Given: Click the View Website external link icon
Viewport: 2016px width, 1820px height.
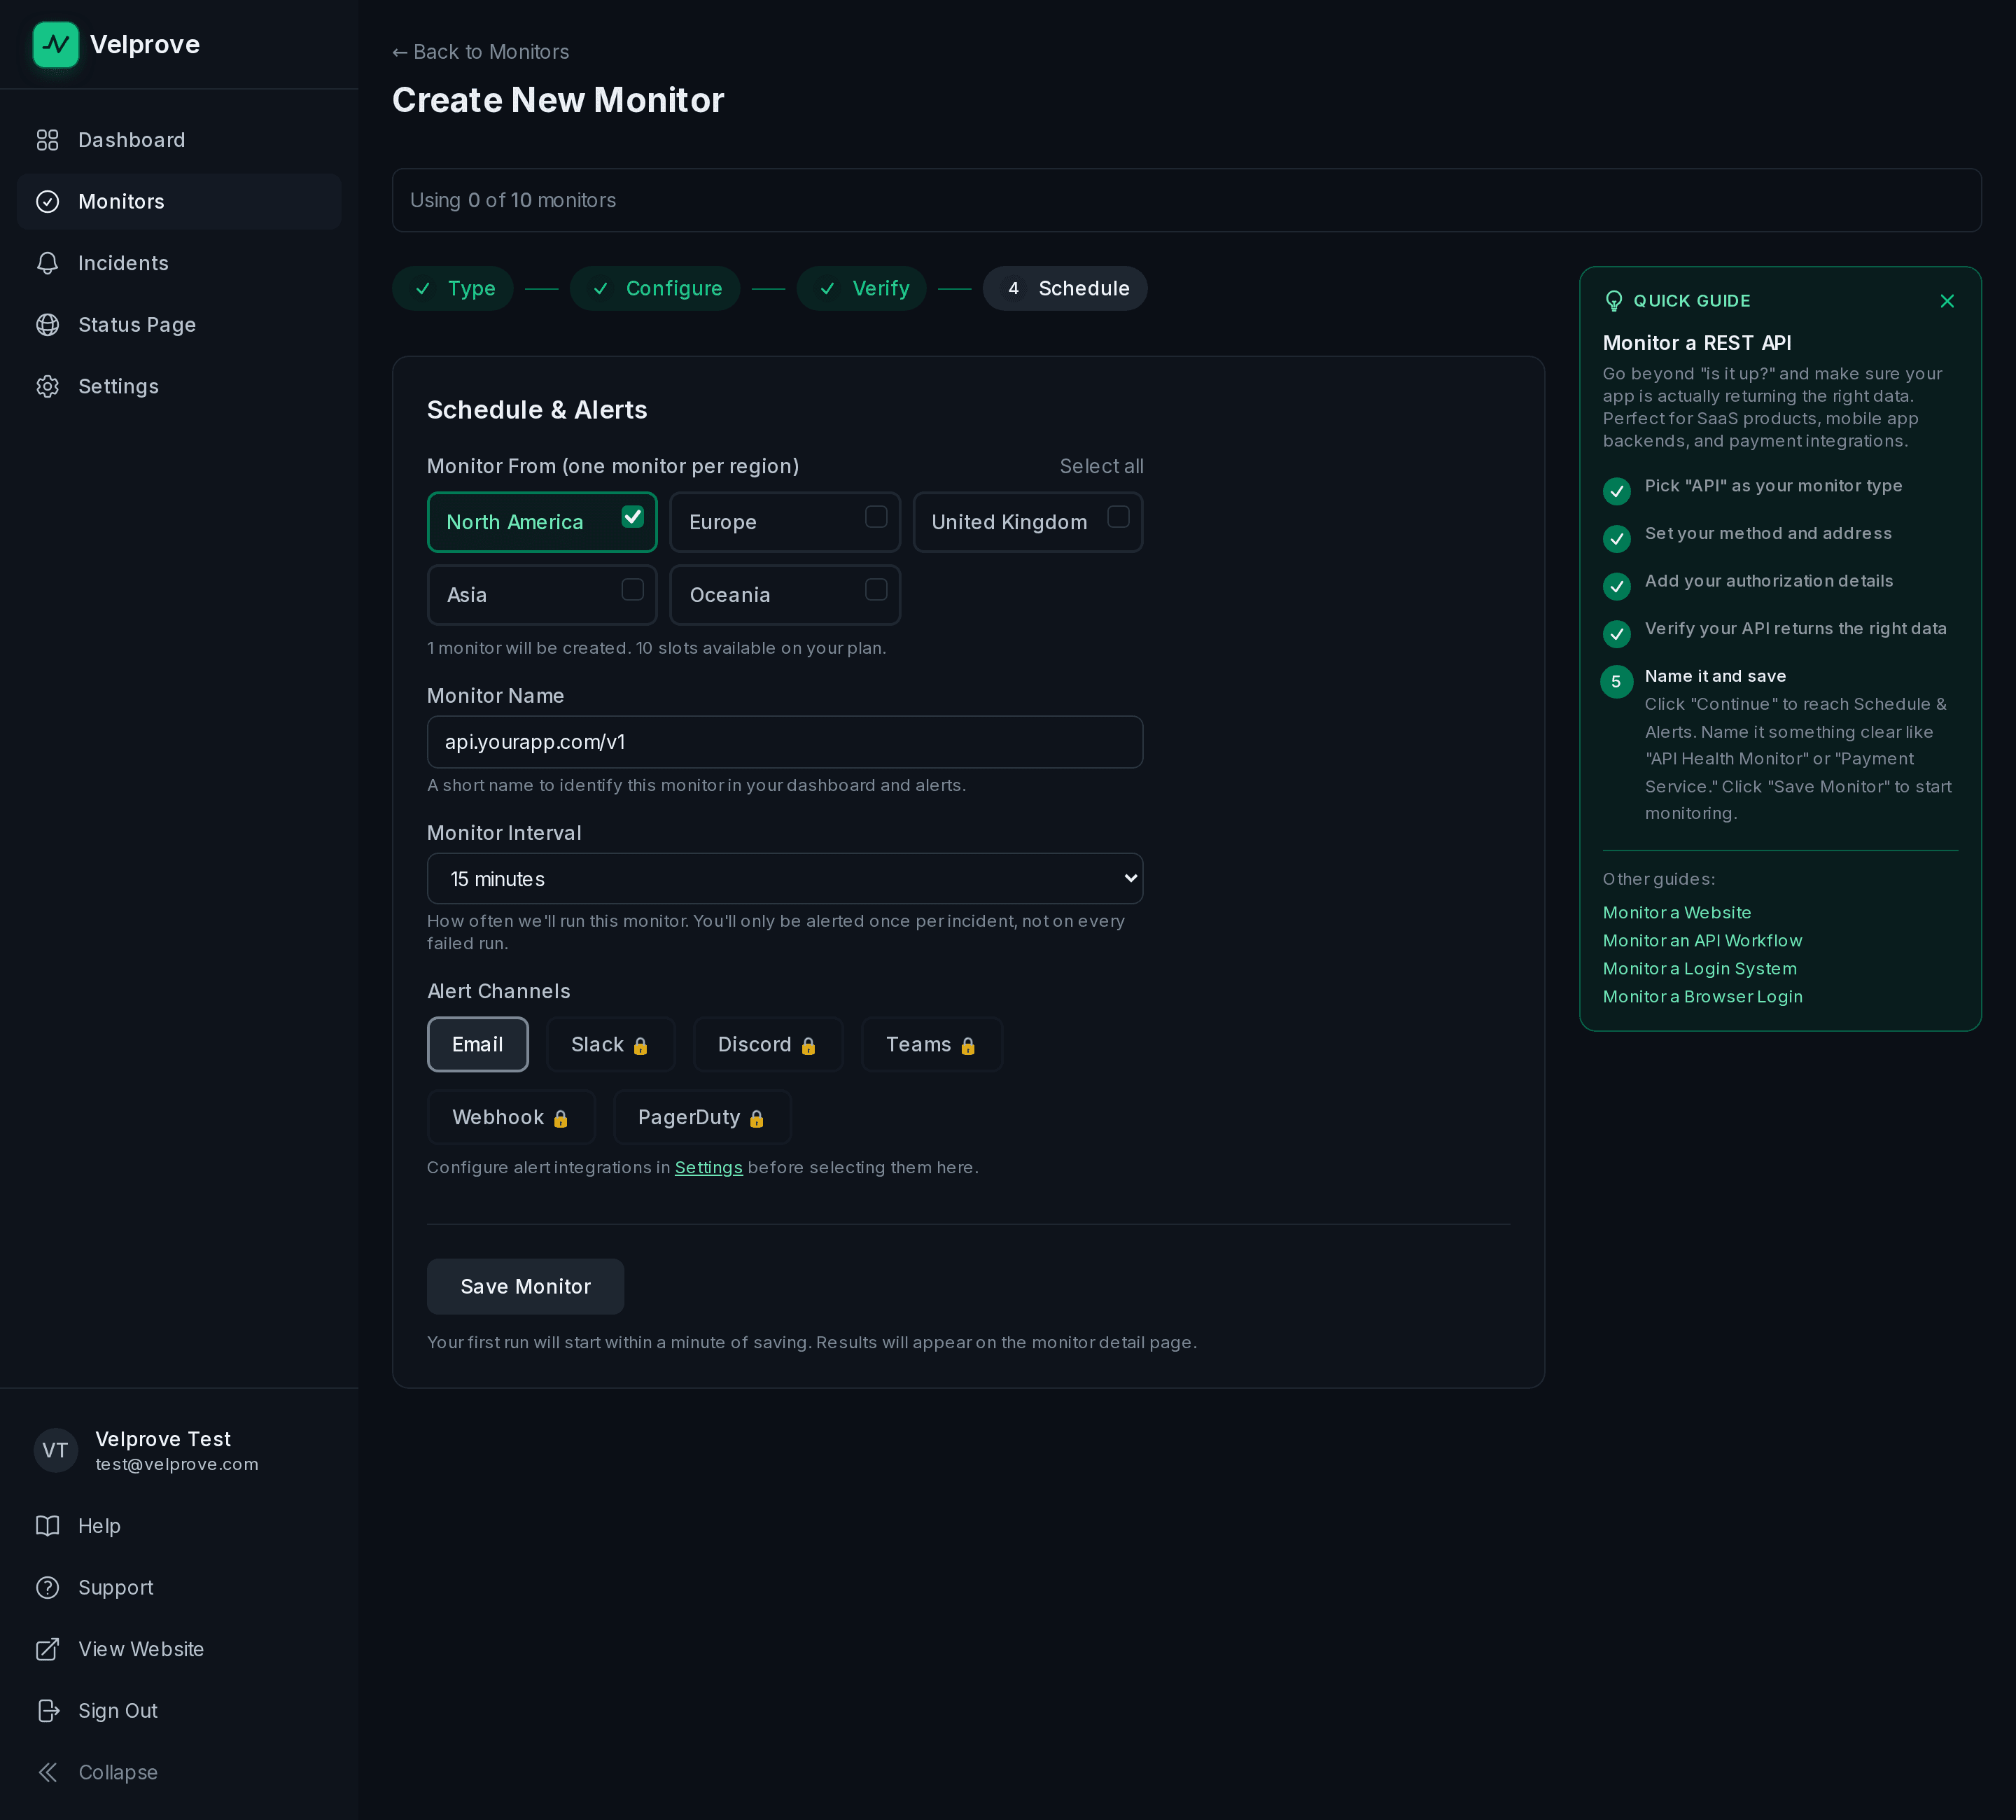Looking at the screenshot, I should 47,1649.
